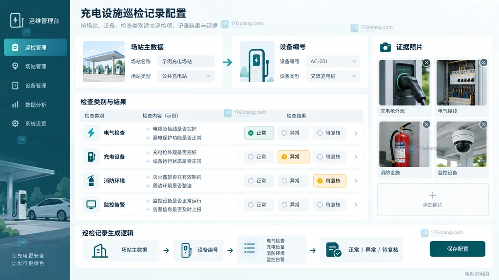This screenshot has height=280, width=499.
Task: Select 待复核 for 监控告警
Action: tap(330, 205)
